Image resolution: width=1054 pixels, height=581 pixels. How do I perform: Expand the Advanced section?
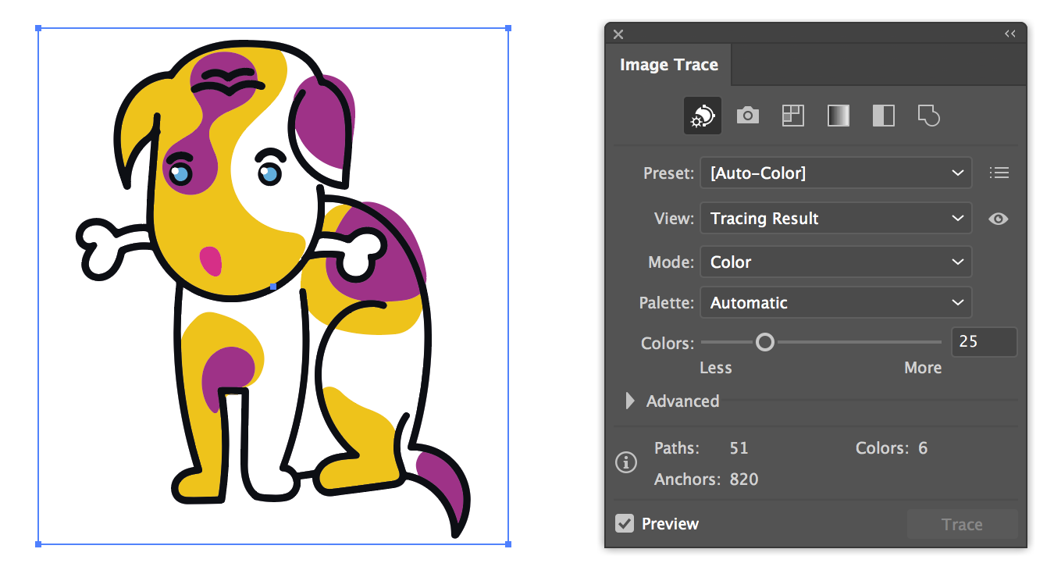[631, 401]
